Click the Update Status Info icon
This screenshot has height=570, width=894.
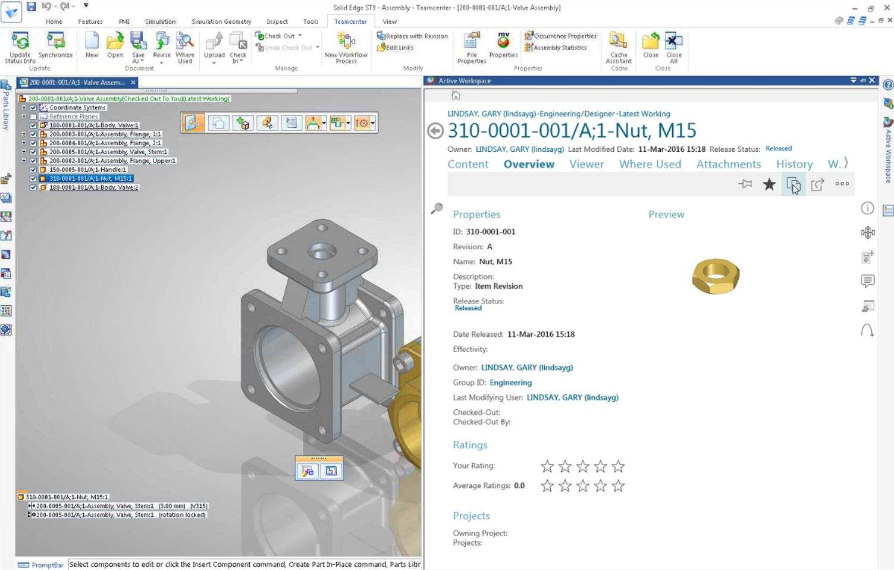20,48
